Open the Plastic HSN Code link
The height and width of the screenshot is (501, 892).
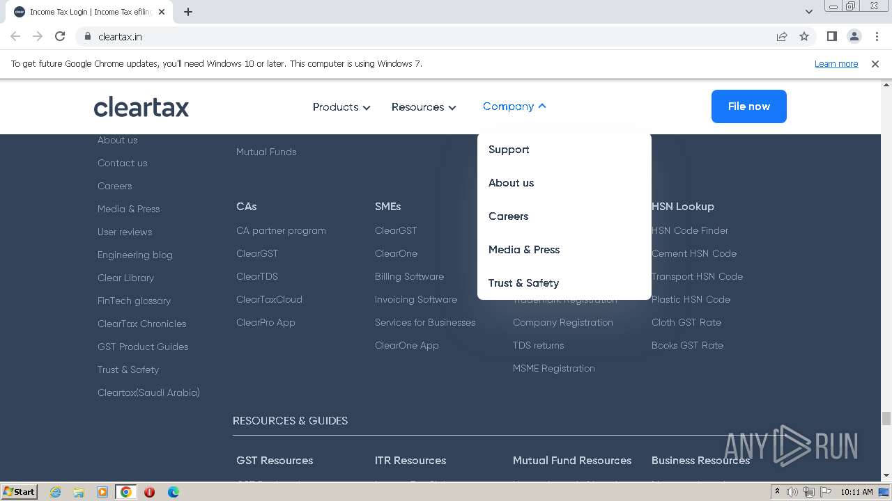coord(691,299)
